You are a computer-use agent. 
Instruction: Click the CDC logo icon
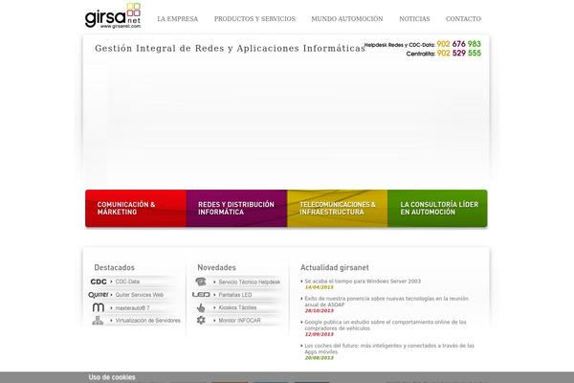[99, 282]
